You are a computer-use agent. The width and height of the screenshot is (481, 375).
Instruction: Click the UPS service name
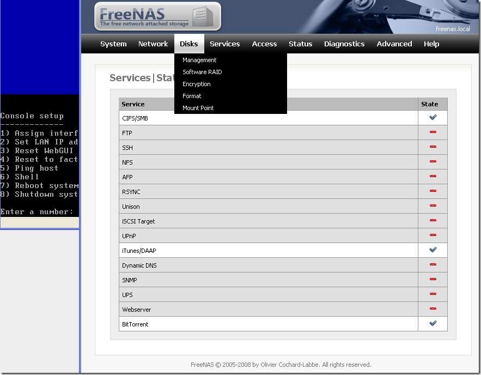127,295
